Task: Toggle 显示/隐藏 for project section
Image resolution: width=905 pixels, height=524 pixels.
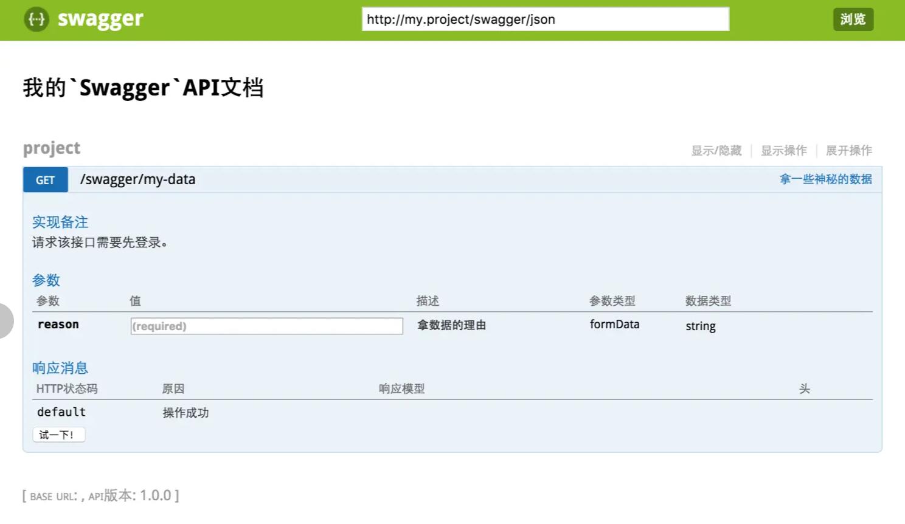Action: pyautogui.click(x=716, y=150)
